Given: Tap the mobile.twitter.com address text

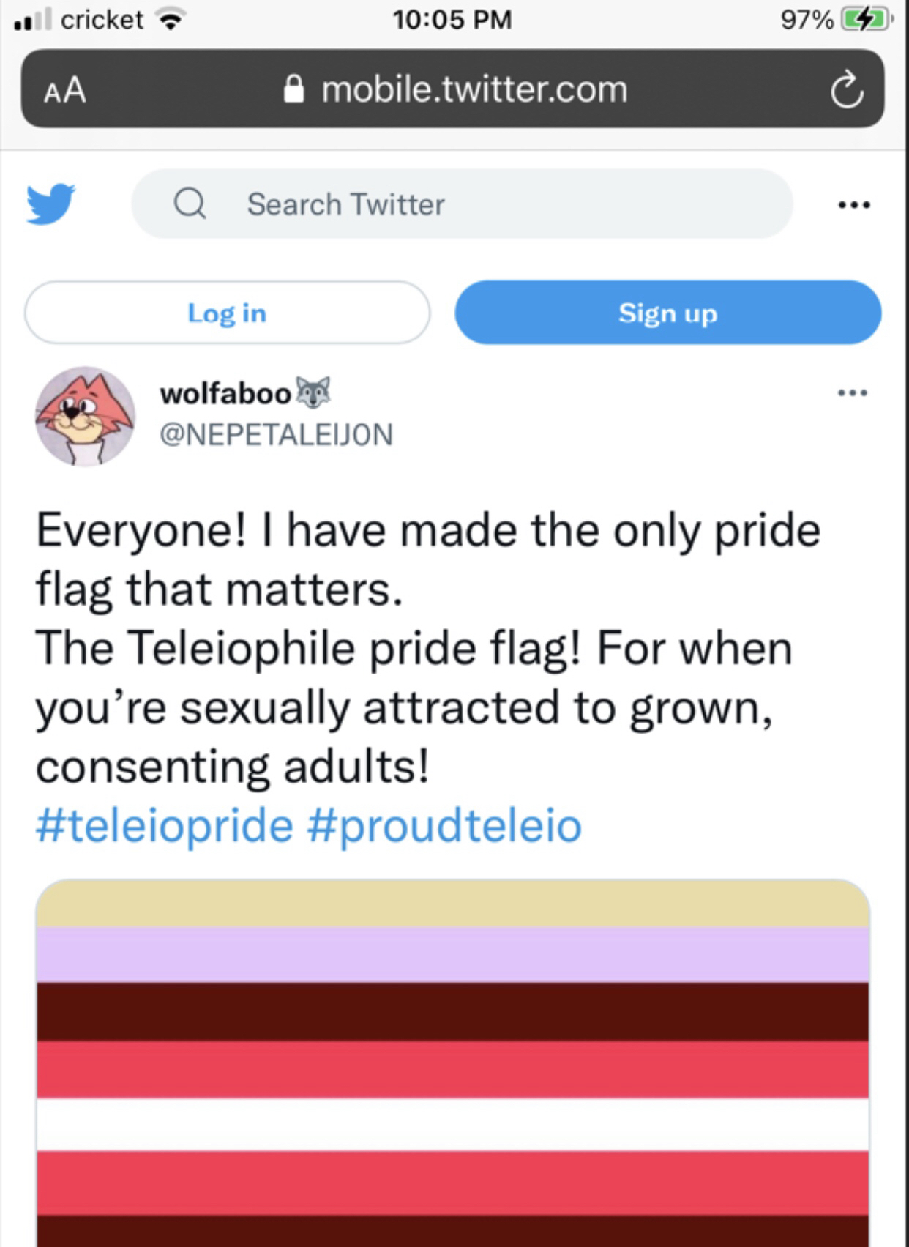Looking at the screenshot, I should (474, 89).
